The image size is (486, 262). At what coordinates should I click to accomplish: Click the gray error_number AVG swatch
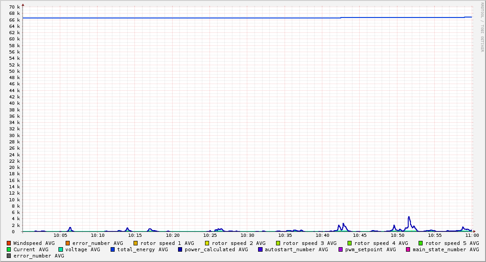[x=9, y=256]
